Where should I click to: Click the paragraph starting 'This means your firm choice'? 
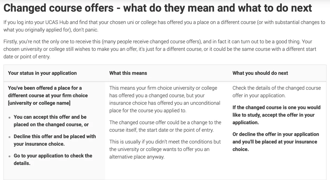(x=165, y=99)
